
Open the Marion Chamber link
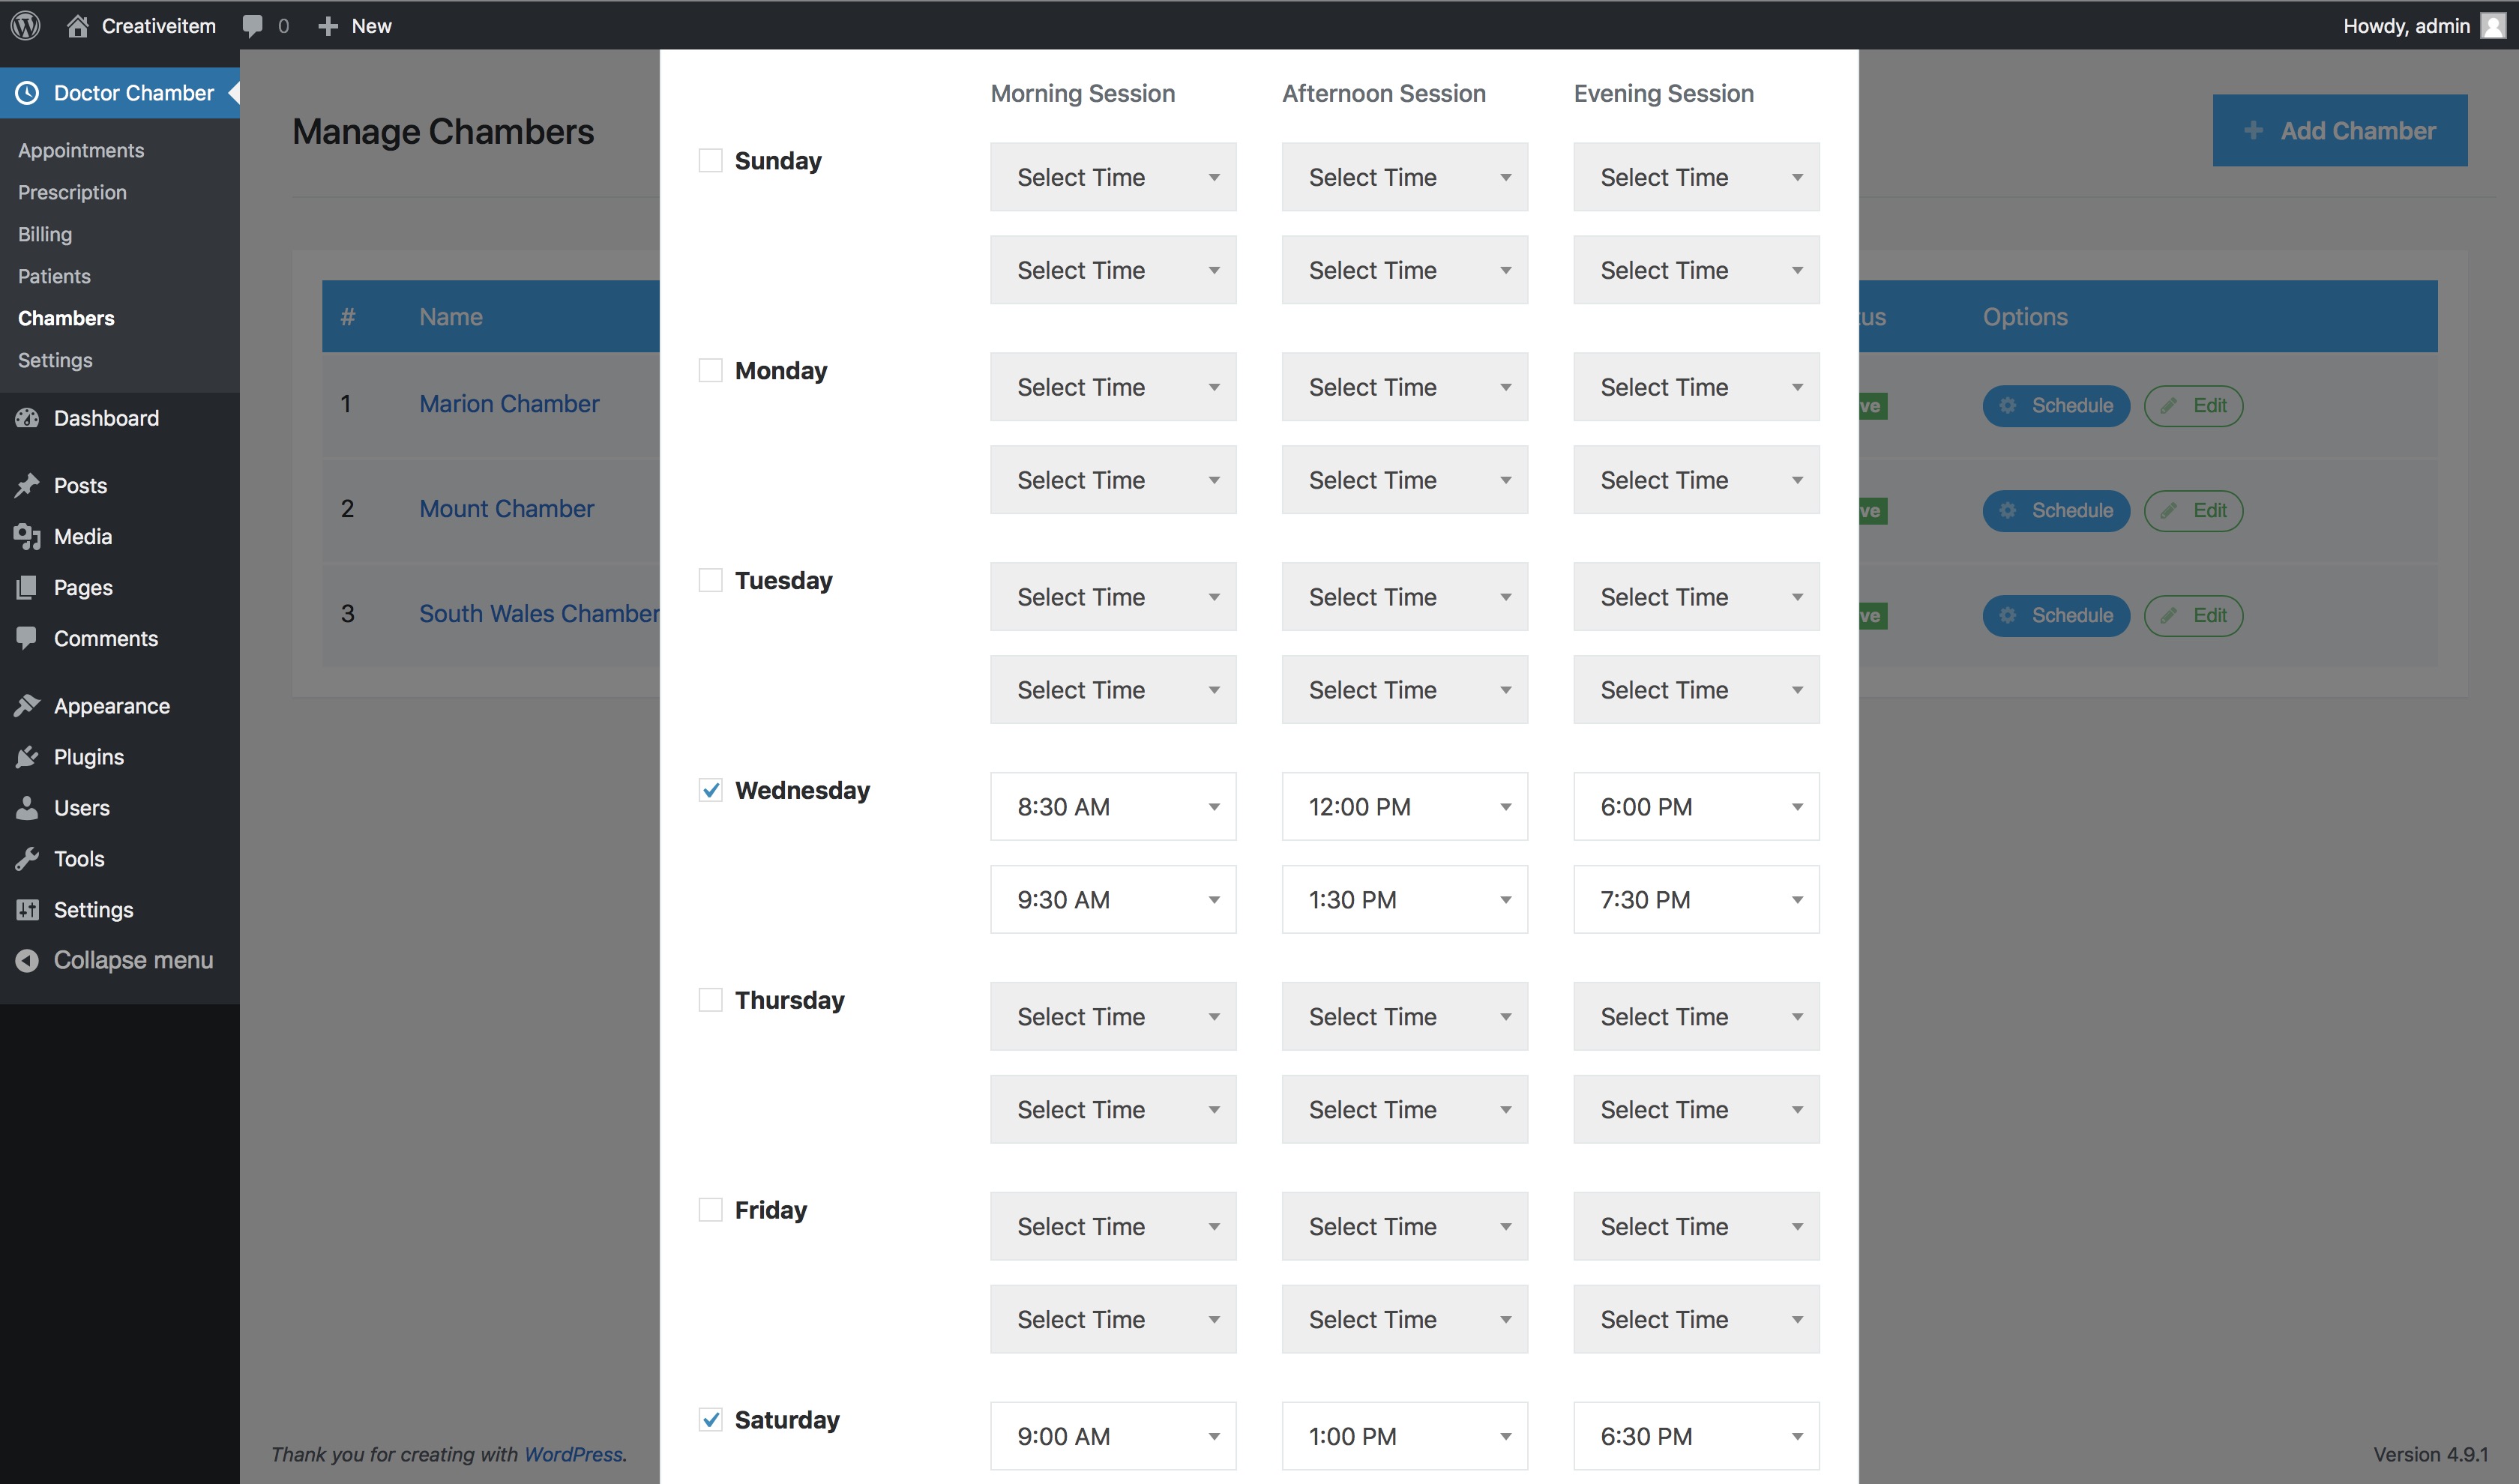click(509, 404)
